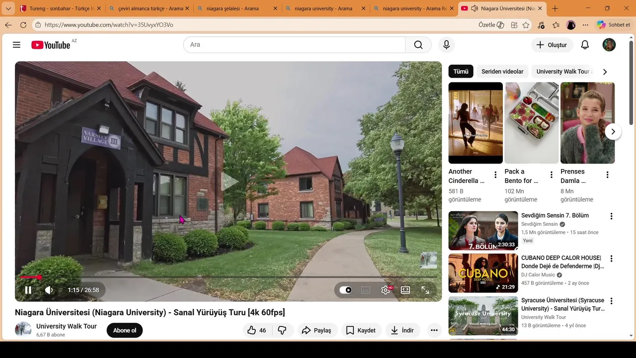Image resolution: width=636 pixels, height=358 pixels.
Task: Switch to Tureng sonbahar tab
Action: coord(60,8)
